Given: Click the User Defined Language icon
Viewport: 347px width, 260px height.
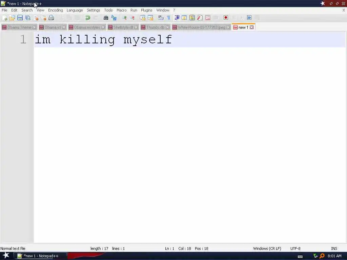Looking at the screenshot, I should [x=184, y=18].
